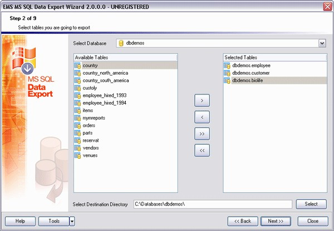Select dbdemos.employee in Selected Tables
Viewport: 334px width, 231px height.
click(252, 66)
